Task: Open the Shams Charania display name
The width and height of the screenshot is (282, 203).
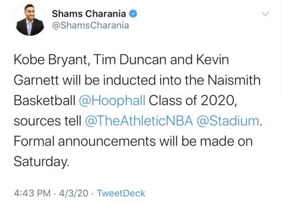Action: point(89,14)
